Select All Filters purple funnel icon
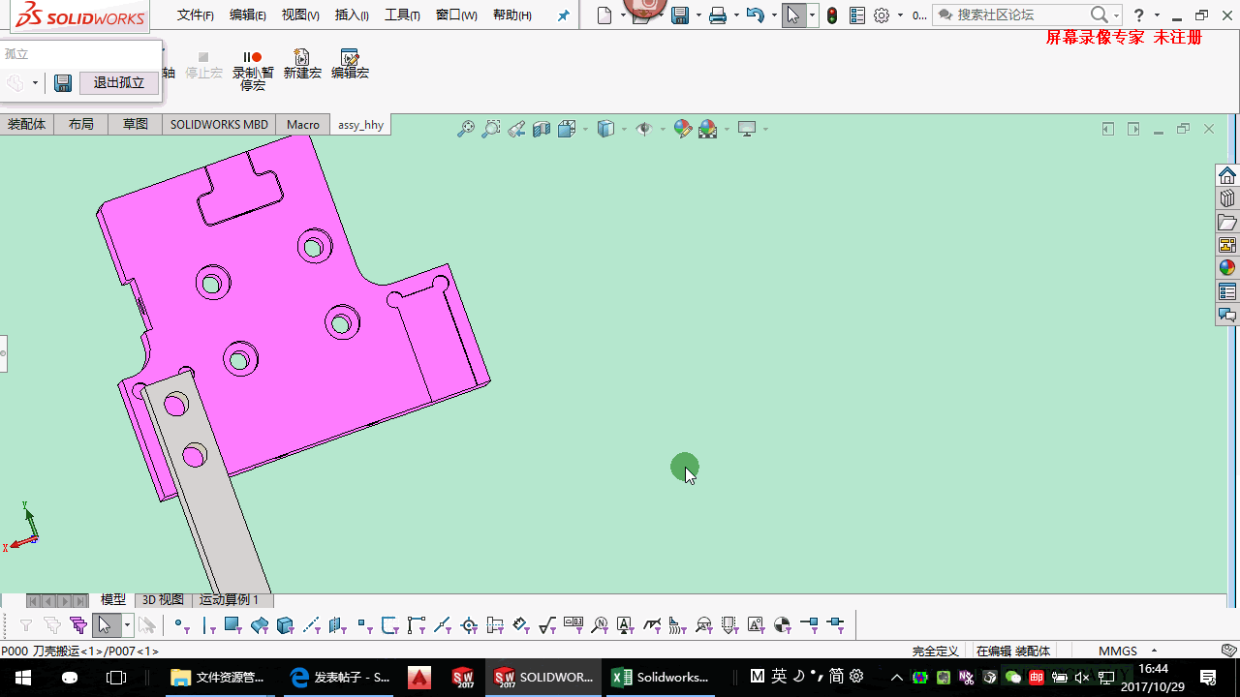This screenshot has width=1240, height=697. tap(78, 625)
